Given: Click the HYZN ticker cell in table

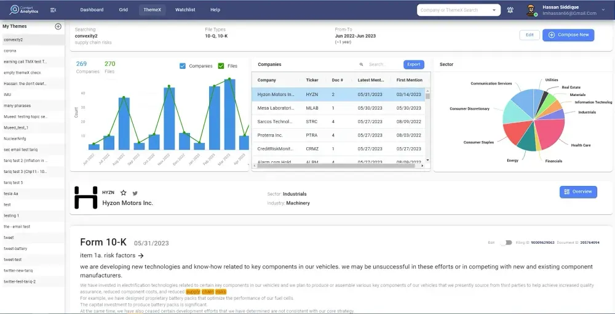Looking at the screenshot, I should pos(311,95).
